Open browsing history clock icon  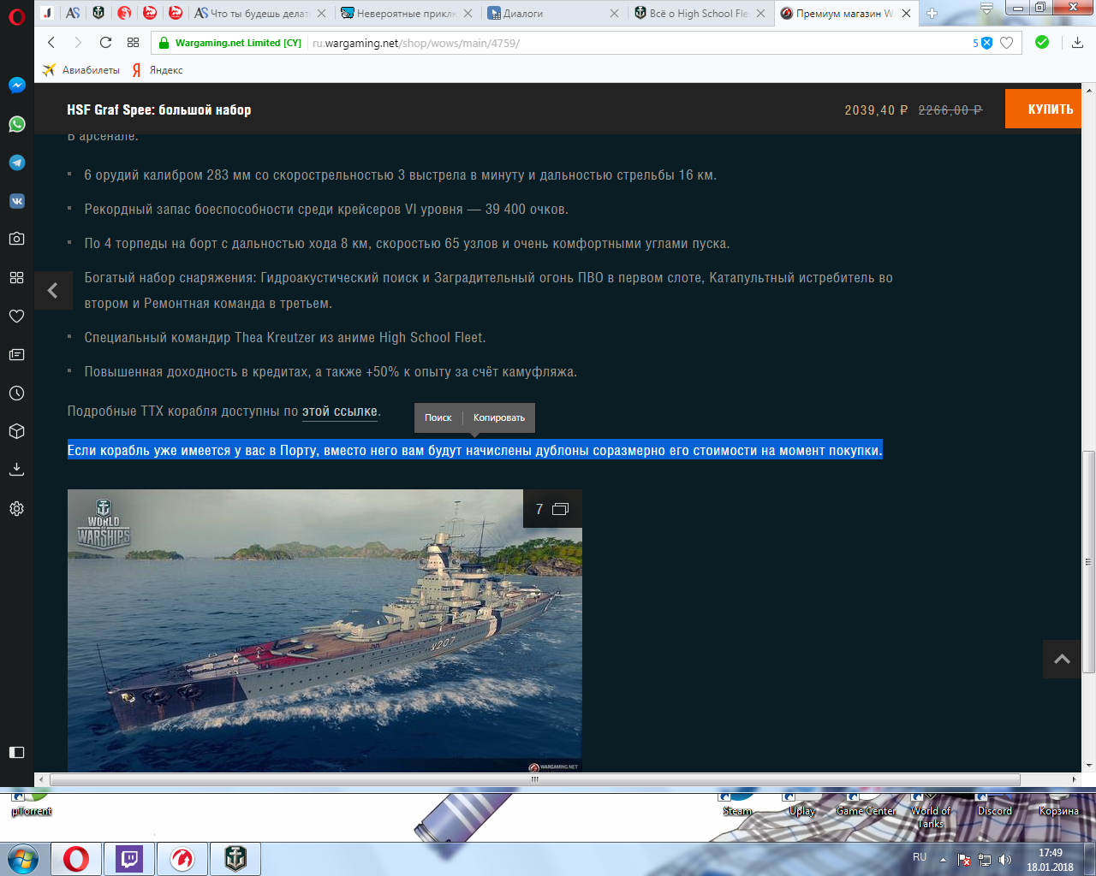click(16, 394)
